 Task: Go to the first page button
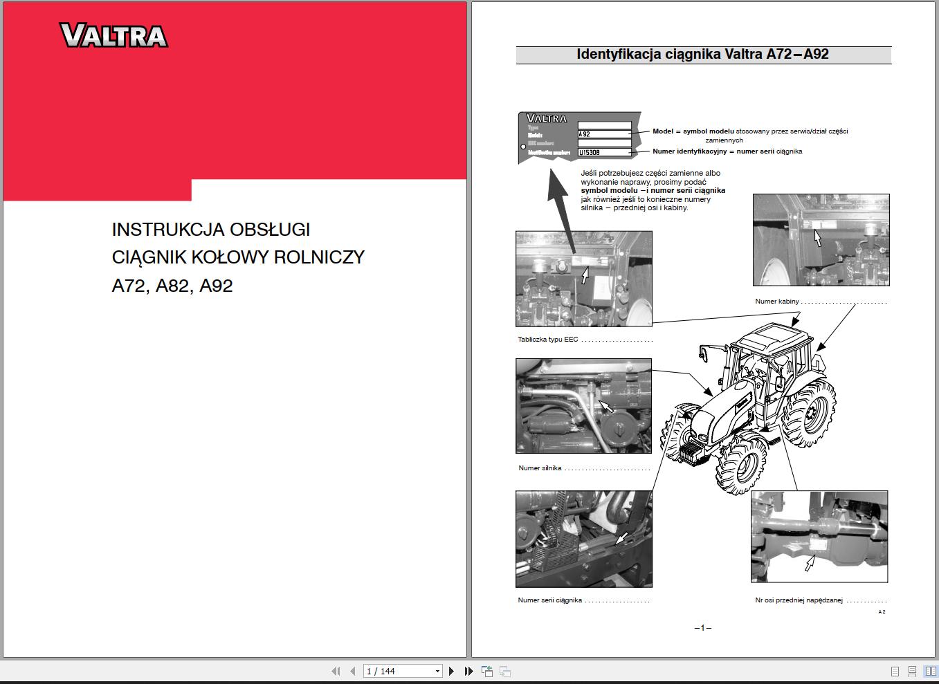click(x=336, y=671)
